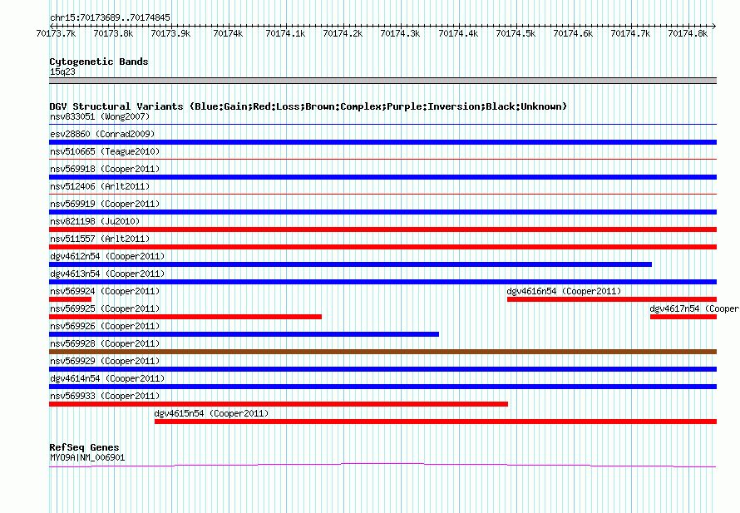This screenshot has height=513, width=740.
Task: Click the chr15:70173689..70174845 coordinates label
Action: pyautogui.click(x=110, y=17)
